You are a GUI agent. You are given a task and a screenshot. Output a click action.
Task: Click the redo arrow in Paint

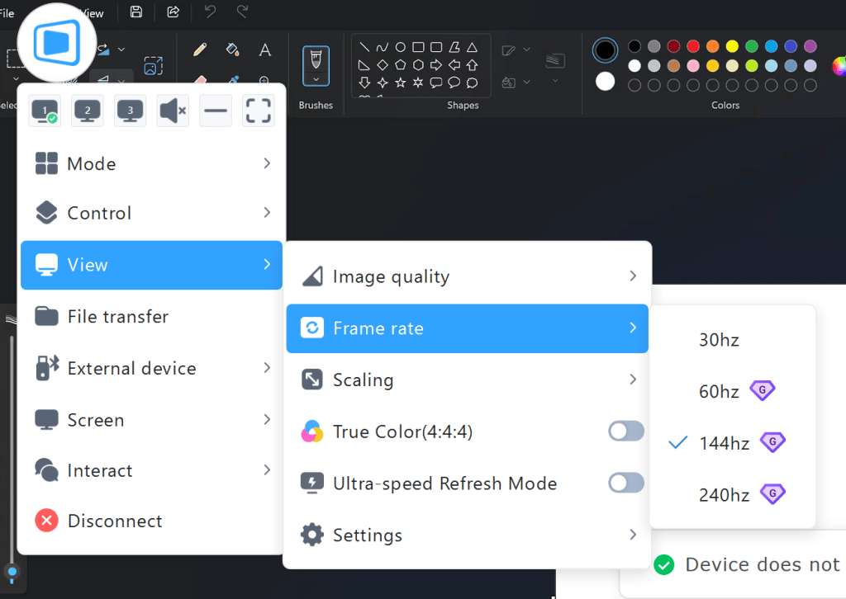tap(243, 12)
